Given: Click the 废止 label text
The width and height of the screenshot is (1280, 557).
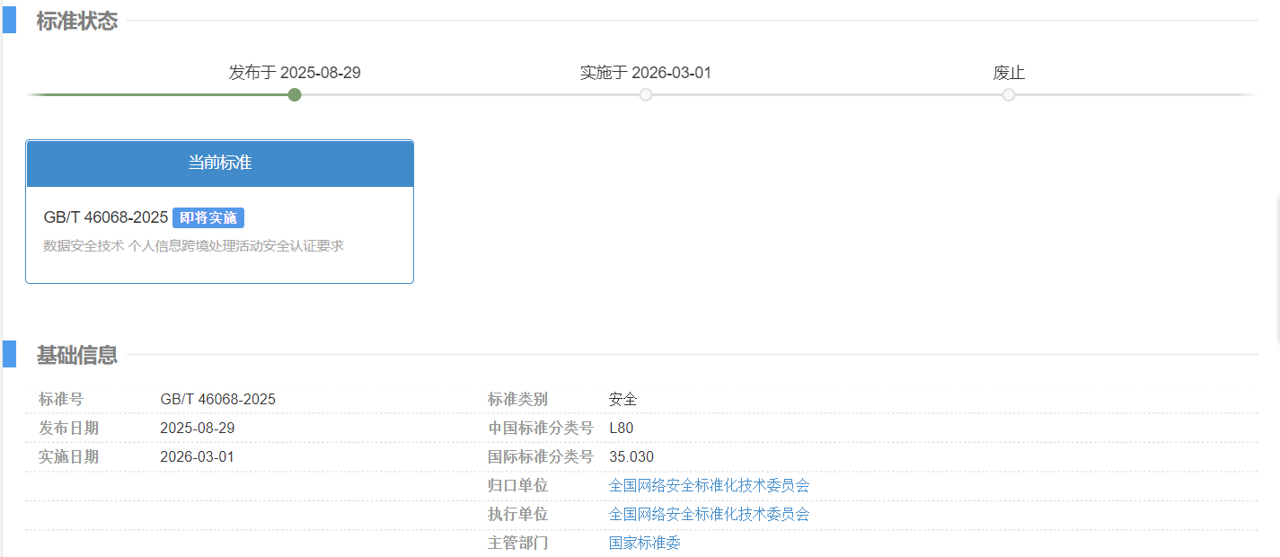Looking at the screenshot, I should click(1009, 73).
